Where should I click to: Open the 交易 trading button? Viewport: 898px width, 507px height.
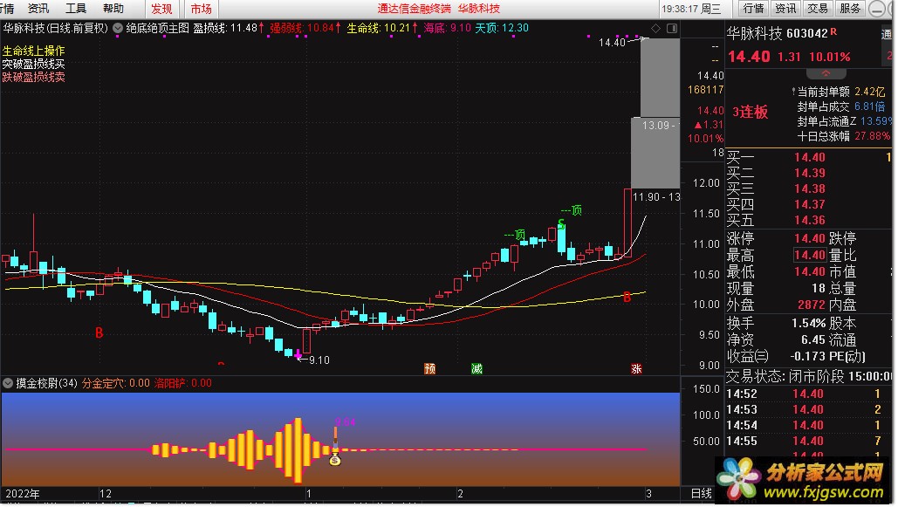817,9
